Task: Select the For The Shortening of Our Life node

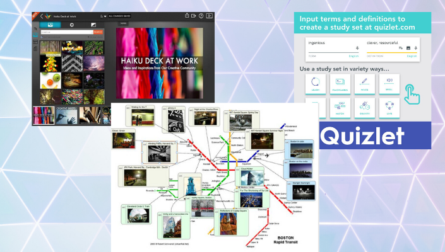Action: (252, 199)
